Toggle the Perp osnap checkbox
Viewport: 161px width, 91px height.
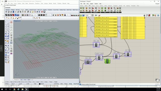[x=28, y=82]
